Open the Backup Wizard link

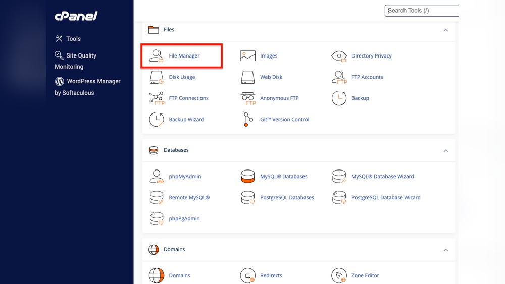(x=186, y=120)
